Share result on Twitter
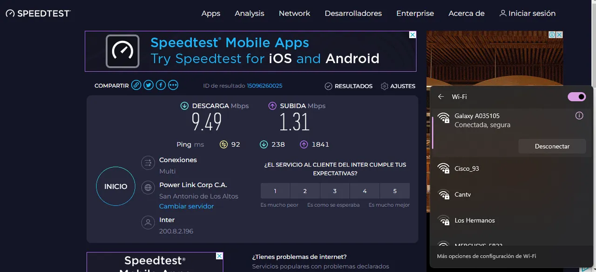The height and width of the screenshot is (272, 596). 149,85
